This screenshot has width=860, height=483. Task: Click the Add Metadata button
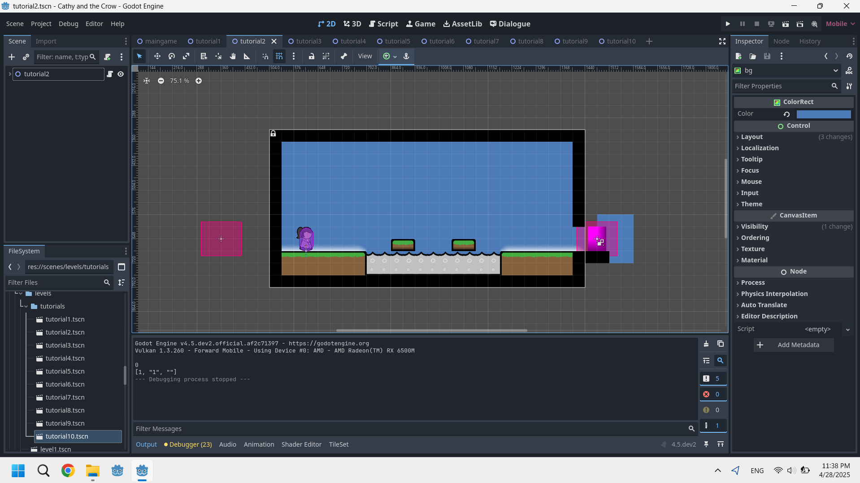(794, 345)
